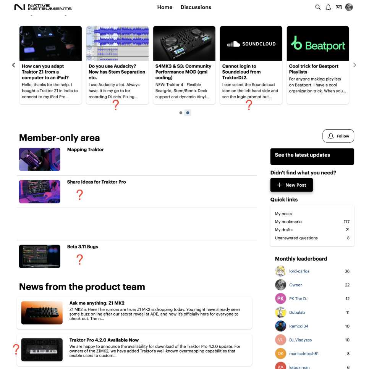Image resolution: width=382 pixels, height=369 pixels.
Task: Select the first carousel page dot
Action: (181, 113)
